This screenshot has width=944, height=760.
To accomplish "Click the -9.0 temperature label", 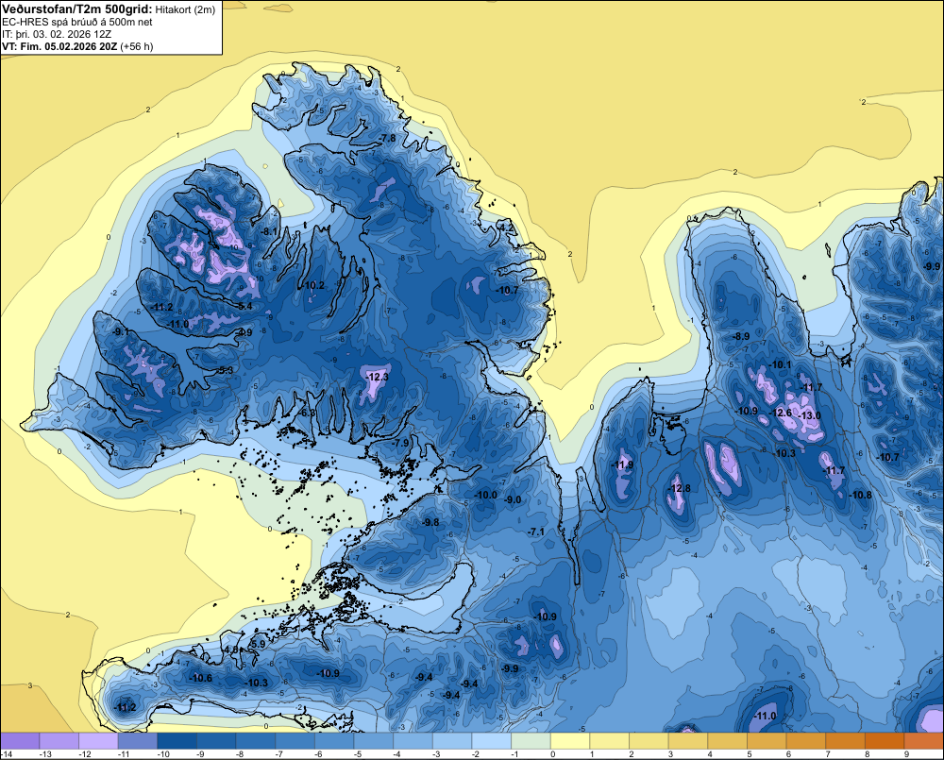I will click(513, 499).
